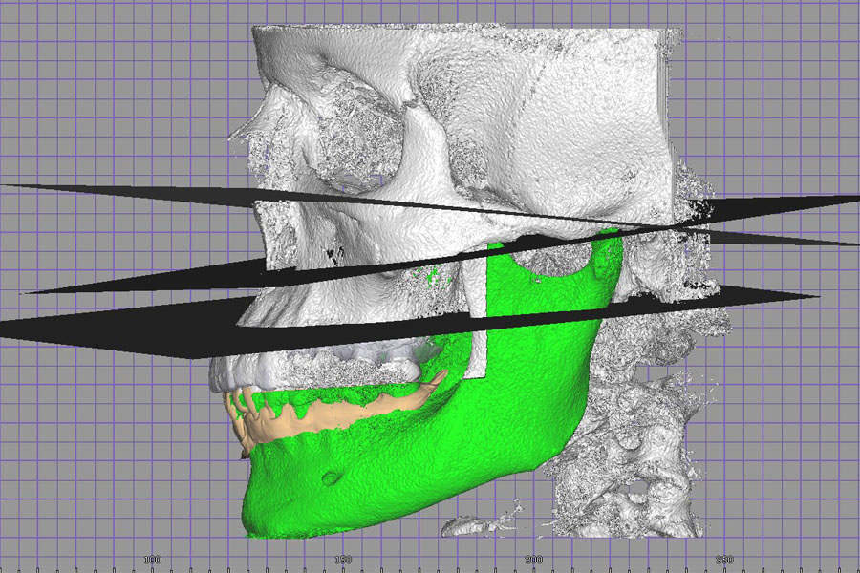Click the 150 mark on the ruler

pos(343,559)
